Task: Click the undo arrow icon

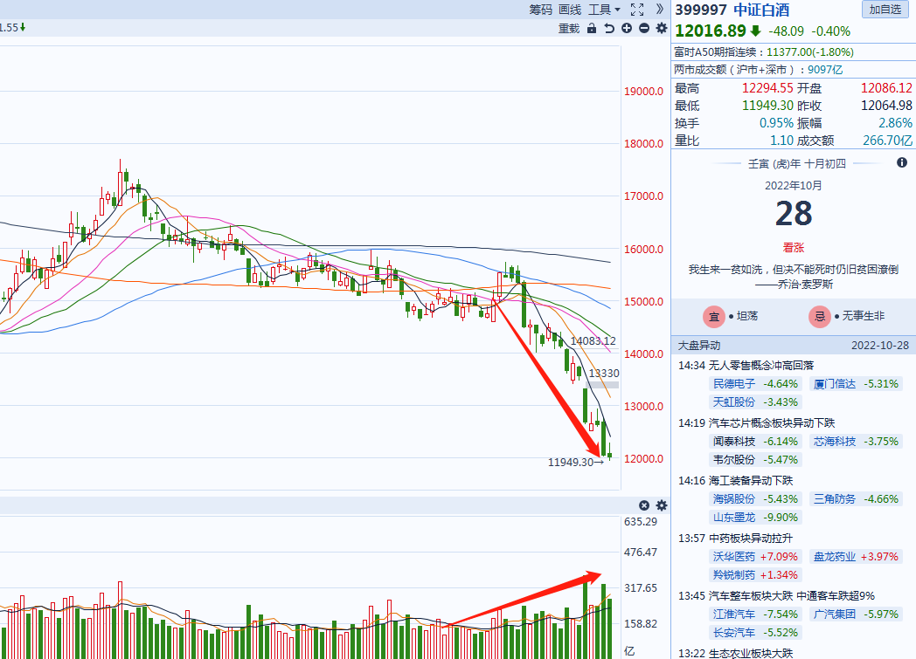Action: click(x=609, y=29)
